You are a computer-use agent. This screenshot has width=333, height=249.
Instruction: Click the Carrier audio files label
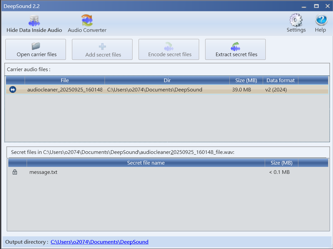pos(29,69)
